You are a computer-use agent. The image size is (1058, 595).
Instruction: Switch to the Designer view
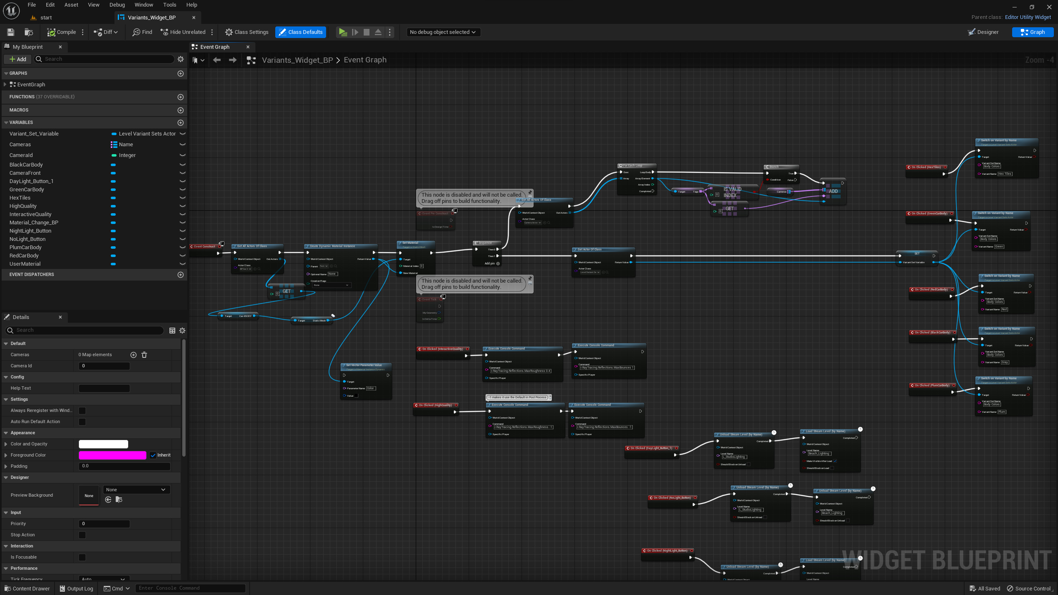[x=984, y=32]
